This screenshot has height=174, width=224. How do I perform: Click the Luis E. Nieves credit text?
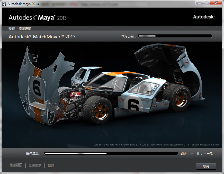click(x=157, y=145)
